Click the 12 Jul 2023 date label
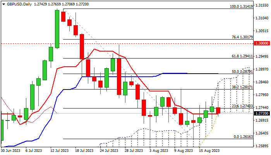 coord(60,151)
